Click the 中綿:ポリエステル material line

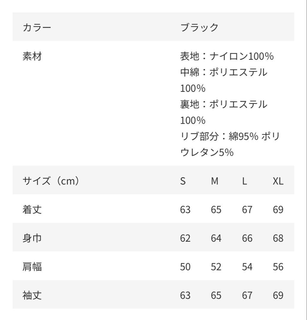click(224, 72)
